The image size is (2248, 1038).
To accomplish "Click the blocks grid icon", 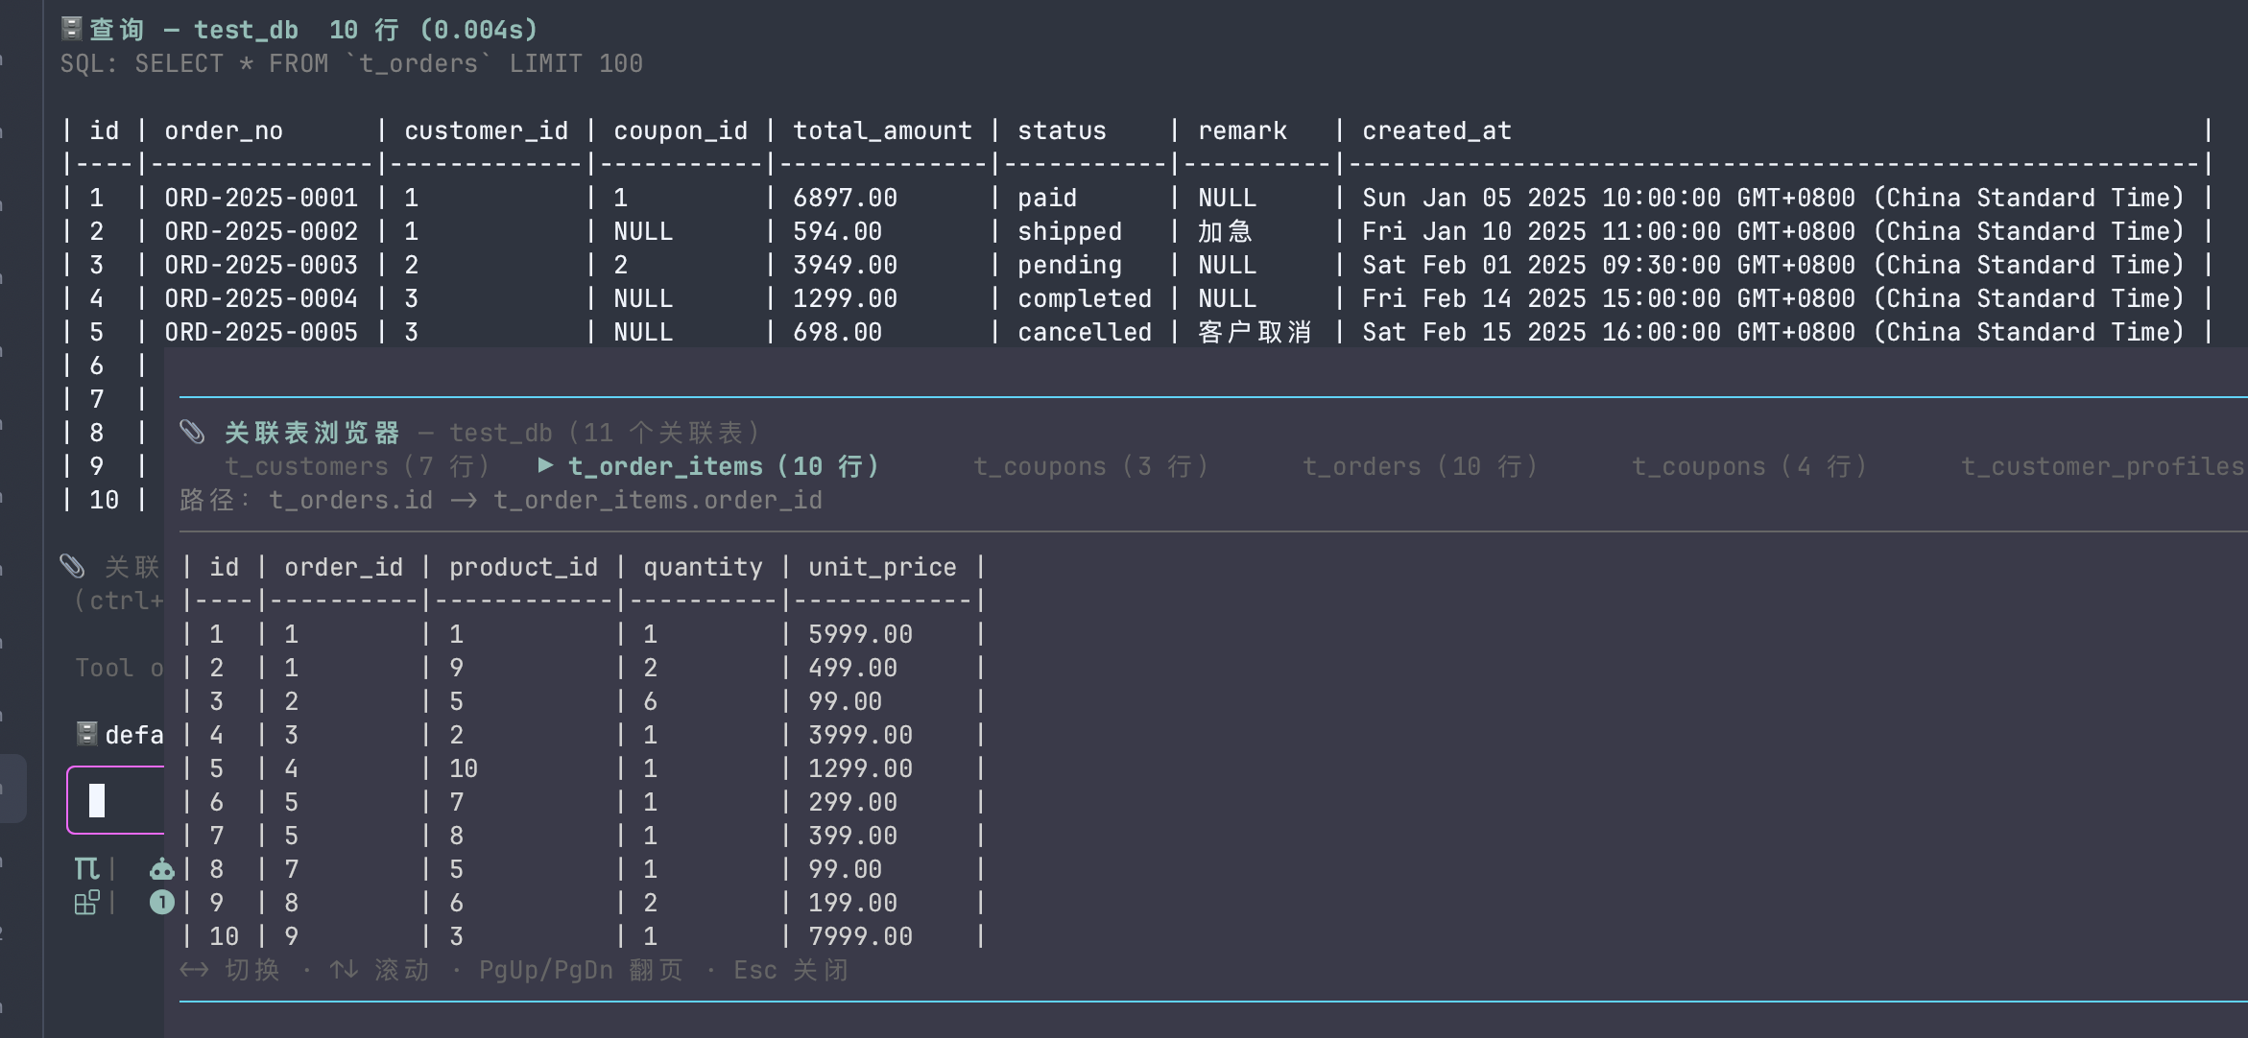I will pyautogui.click(x=86, y=903).
